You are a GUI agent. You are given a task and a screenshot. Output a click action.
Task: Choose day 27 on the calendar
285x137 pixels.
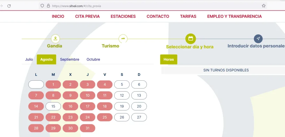click(x=139, y=117)
